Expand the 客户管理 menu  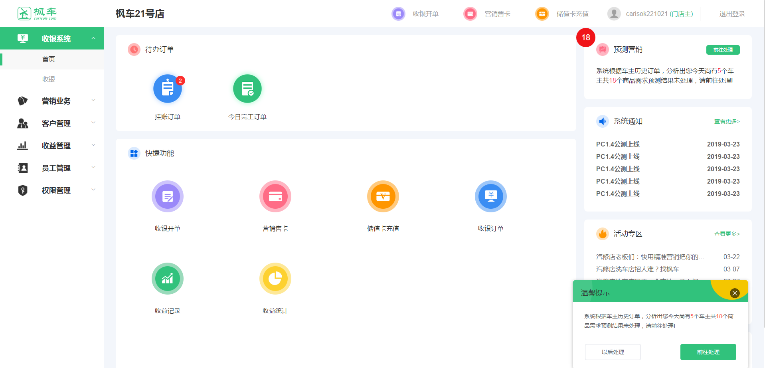[x=56, y=123]
